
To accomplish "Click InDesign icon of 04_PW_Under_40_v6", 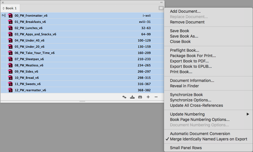I will (10, 40).
